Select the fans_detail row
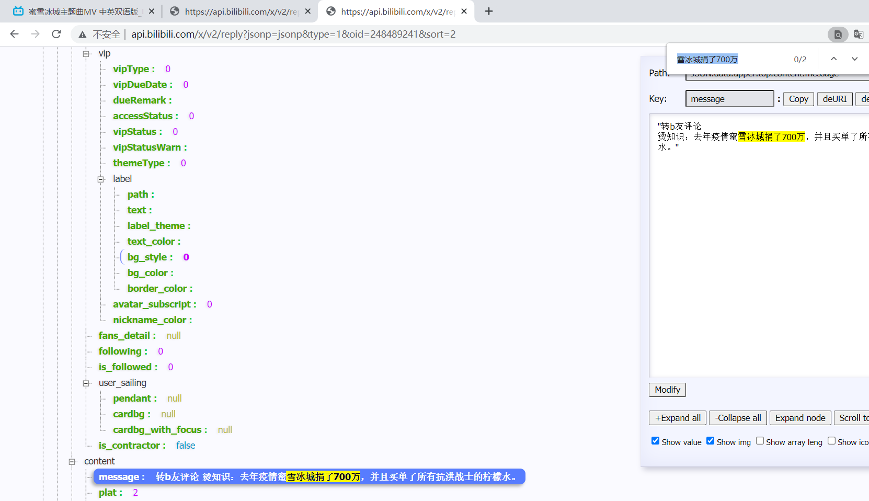Viewport: 869px width, 501px height. 140,336
